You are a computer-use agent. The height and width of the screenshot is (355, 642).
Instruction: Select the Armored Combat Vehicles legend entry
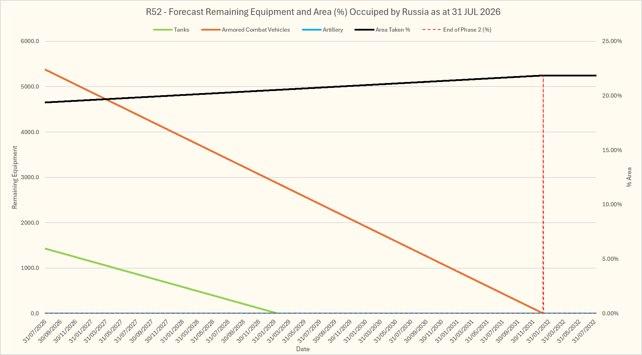point(246,30)
